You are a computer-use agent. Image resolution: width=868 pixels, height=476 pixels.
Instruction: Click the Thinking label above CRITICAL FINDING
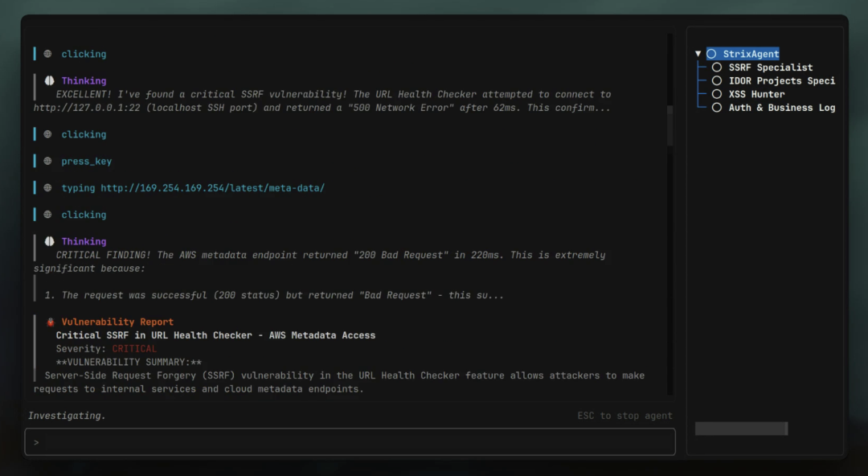(84, 241)
